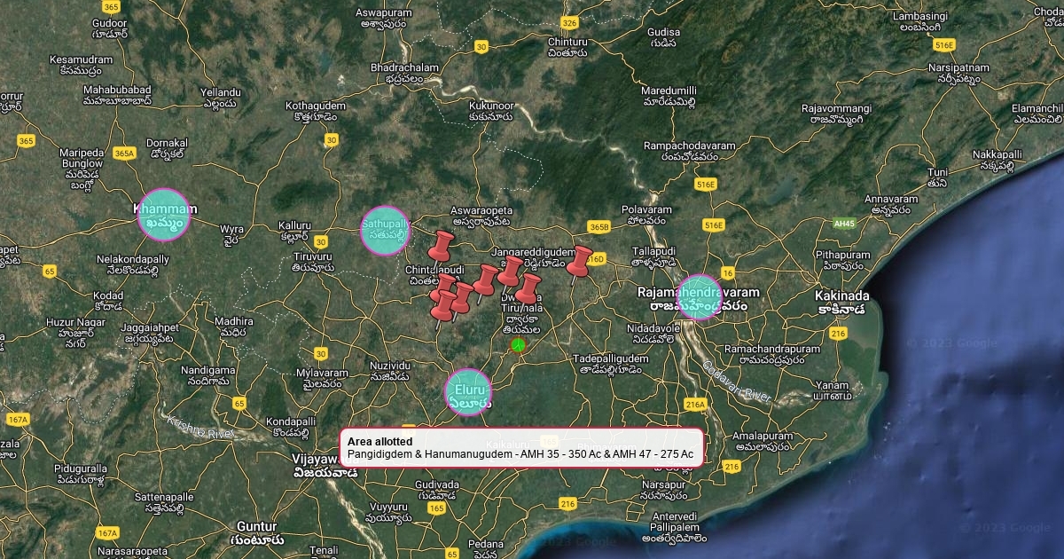Click the AH45 highway shield
This screenshot has width=1064, height=559.
point(844,224)
